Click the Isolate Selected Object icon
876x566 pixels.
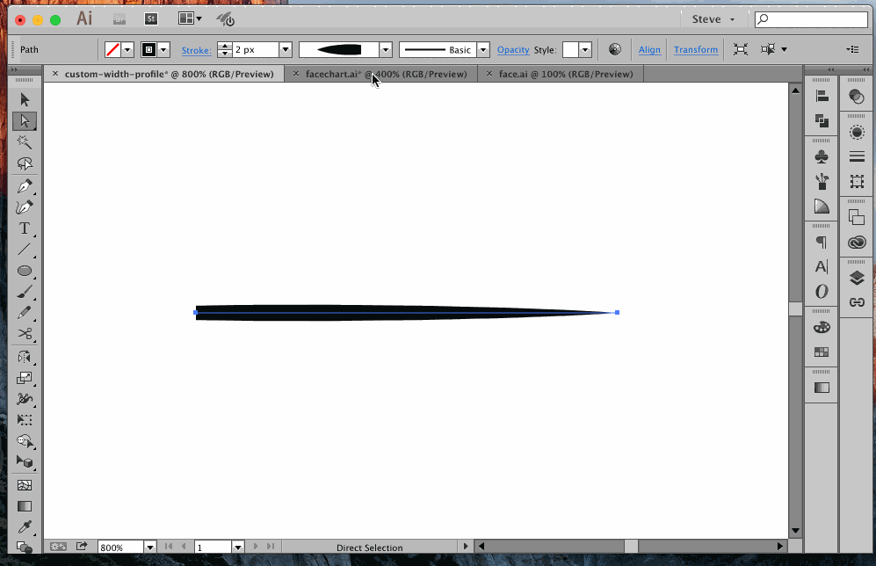(x=740, y=49)
